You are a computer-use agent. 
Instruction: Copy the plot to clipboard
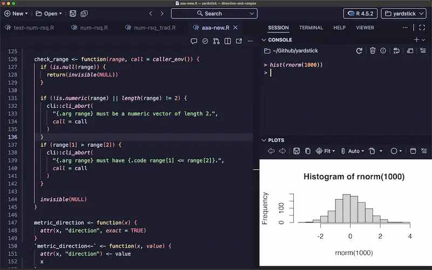pyautogui.click(x=307, y=151)
